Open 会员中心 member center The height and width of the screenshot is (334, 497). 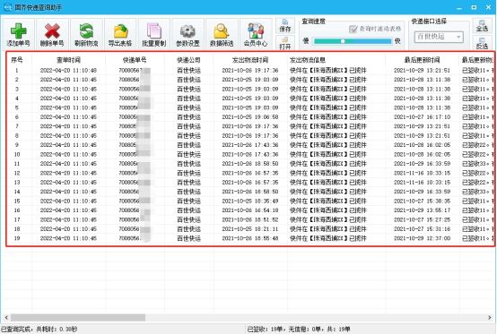point(256,34)
